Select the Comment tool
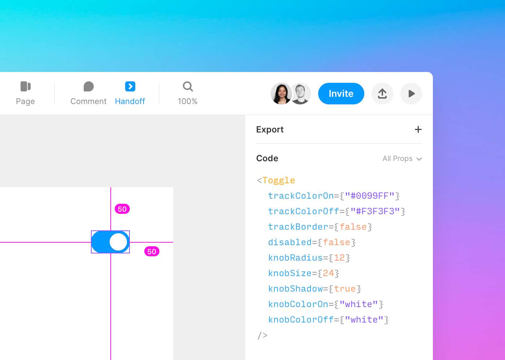Screen dimensions: 505x360 88,94
